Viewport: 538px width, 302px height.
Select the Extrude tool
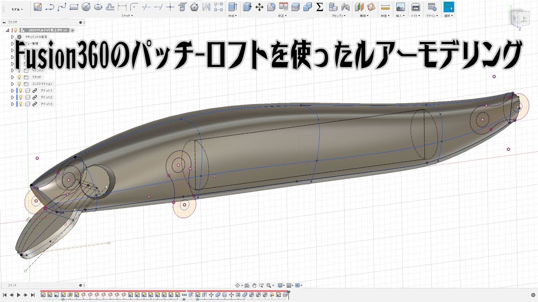232,7
